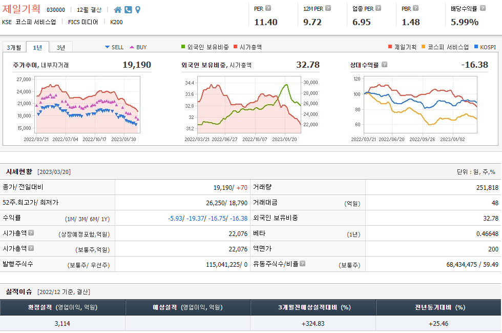Image resolution: width=502 pixels, height=333 pixels.
Task: Open help icon beside 시가총액 상장예정포함 row
Action: click(31, 232)
